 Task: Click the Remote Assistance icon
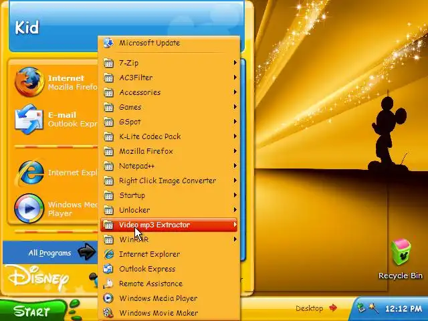(x=108, y=284)
